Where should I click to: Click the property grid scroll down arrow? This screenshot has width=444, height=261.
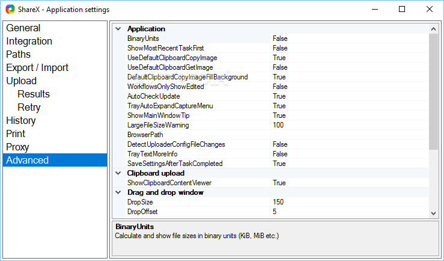click(433, 213)
